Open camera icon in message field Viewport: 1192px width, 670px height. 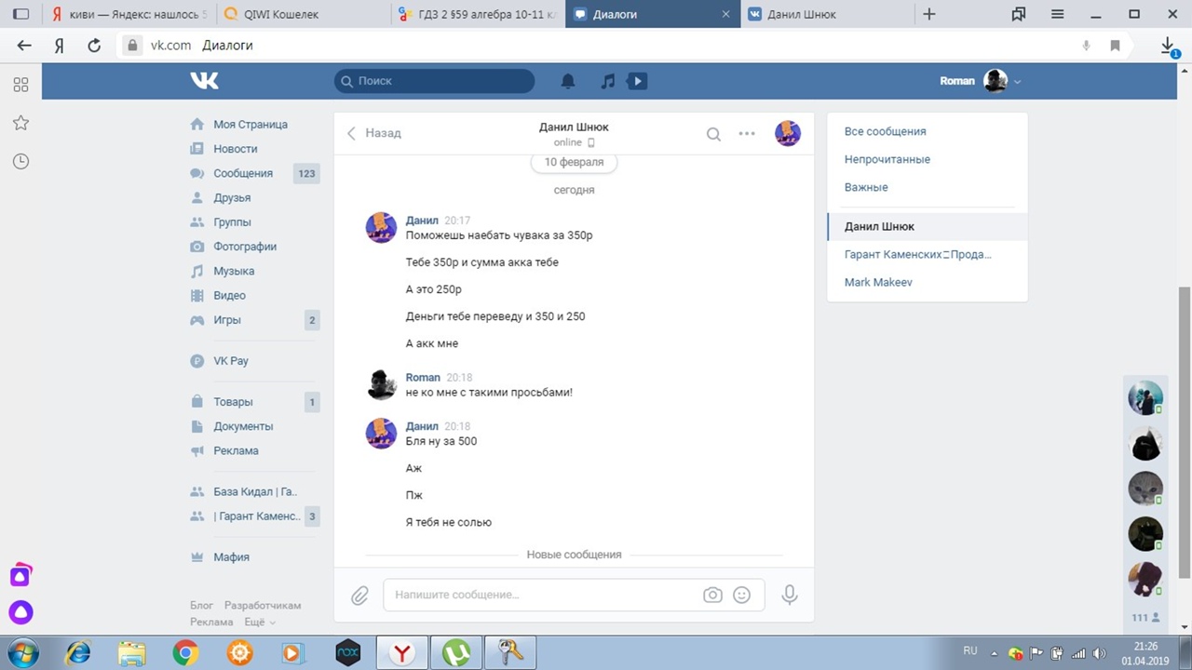712,596
